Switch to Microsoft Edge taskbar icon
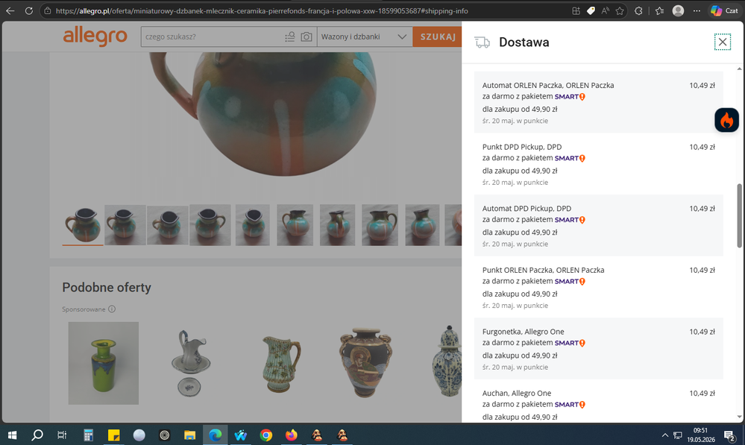 point(216,435)
